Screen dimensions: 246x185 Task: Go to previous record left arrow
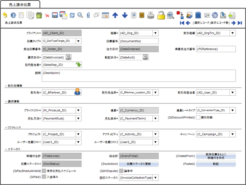click(188, 23)
